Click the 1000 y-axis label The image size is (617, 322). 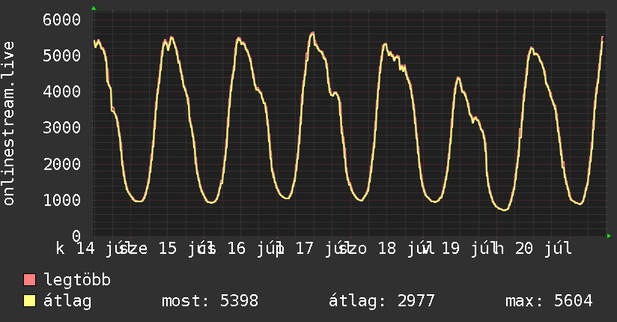click(x=62, y=200)
